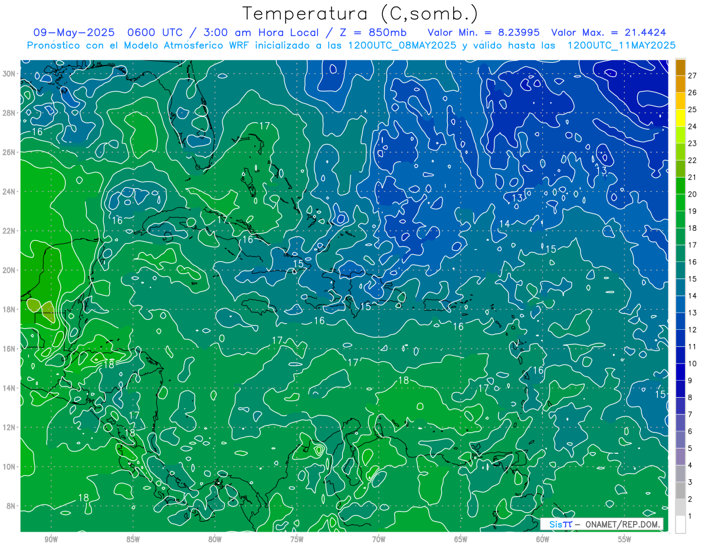The height and width of the screenshot is (547, 708).
Task: Click the 22N latitude axis label
Action: click(9, 231)
